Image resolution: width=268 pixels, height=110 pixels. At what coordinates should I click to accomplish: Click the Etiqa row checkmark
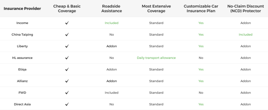pyautogui.click(x=67, y=70)
